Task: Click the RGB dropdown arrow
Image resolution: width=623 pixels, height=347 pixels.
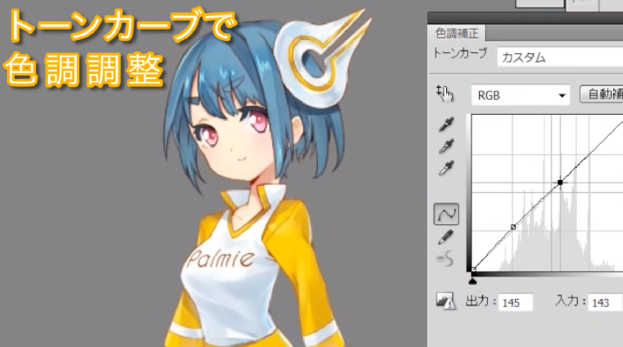Action: (x=562, y=96)
